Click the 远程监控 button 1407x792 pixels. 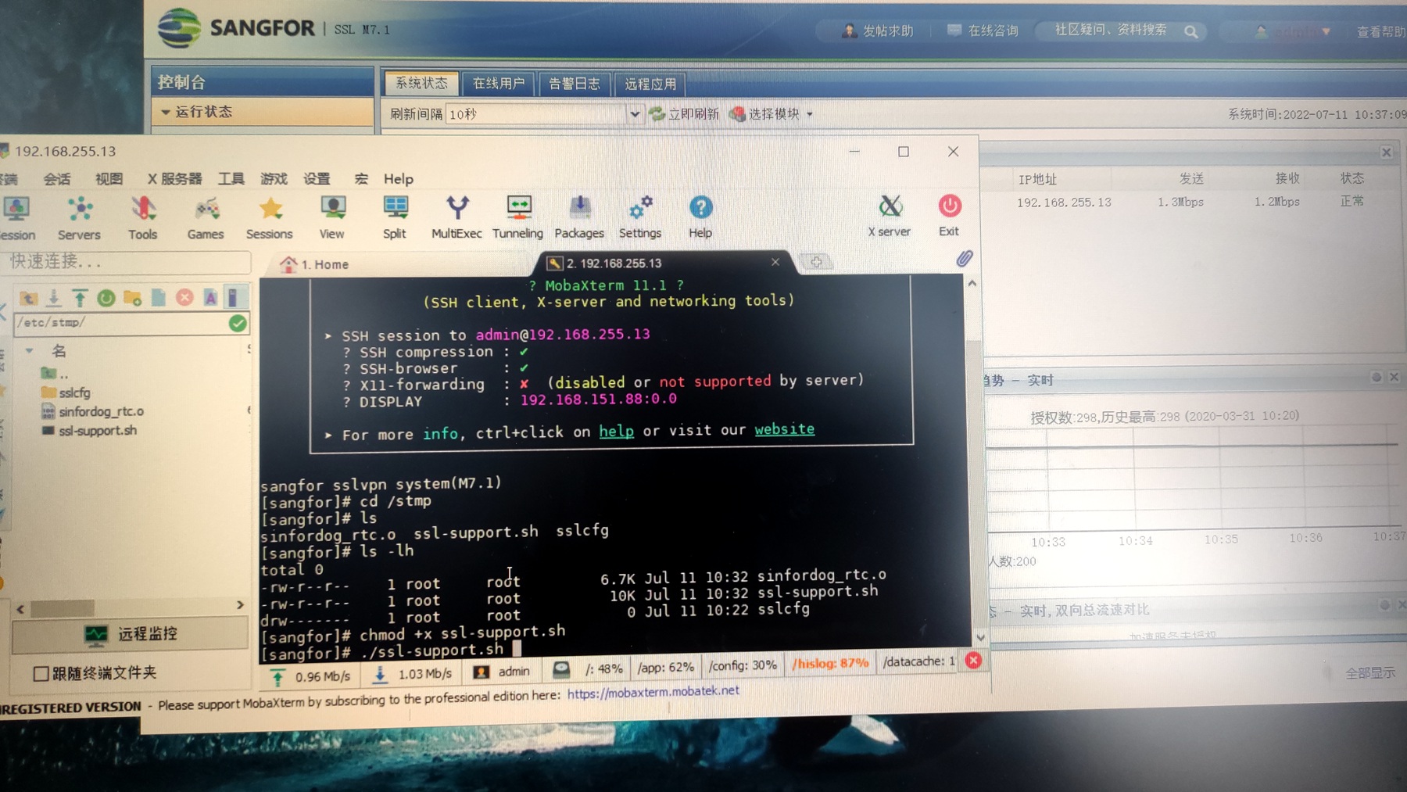coord(131,634)
